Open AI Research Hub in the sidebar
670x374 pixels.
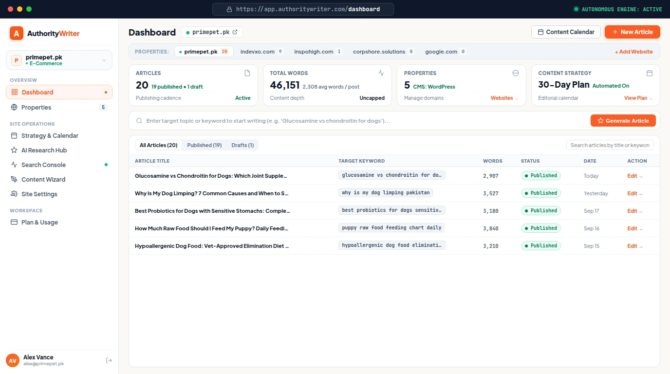(x=59, y=150)
